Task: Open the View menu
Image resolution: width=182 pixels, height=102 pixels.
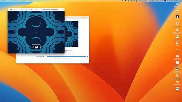Action: (x=19, y=1)
